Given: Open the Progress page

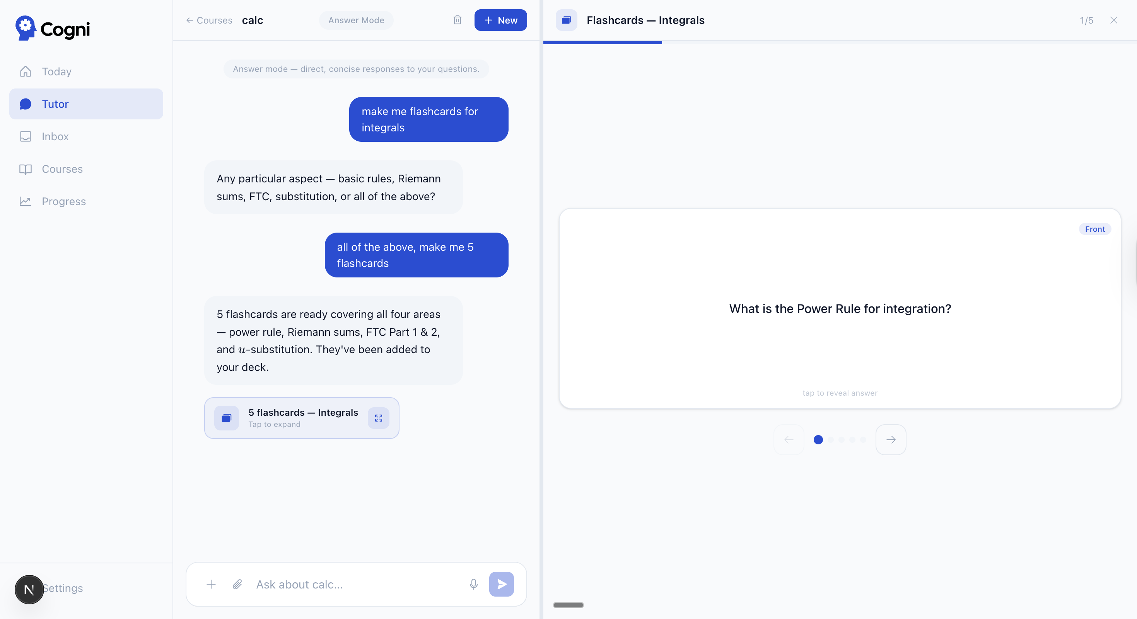Looking at the screenshot, I should click(86, 201).
